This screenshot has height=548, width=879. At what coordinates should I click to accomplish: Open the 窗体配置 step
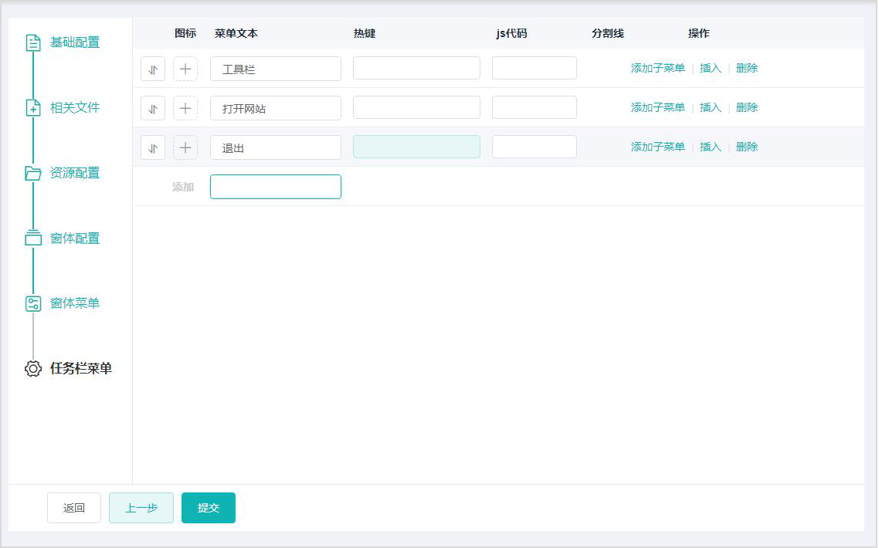[74, 238]
